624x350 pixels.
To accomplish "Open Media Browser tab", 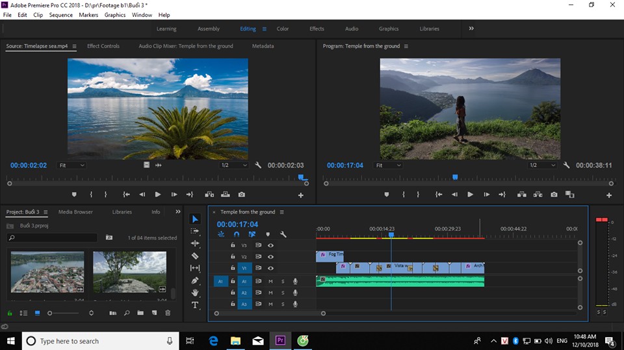I will (x=75, y=212).
